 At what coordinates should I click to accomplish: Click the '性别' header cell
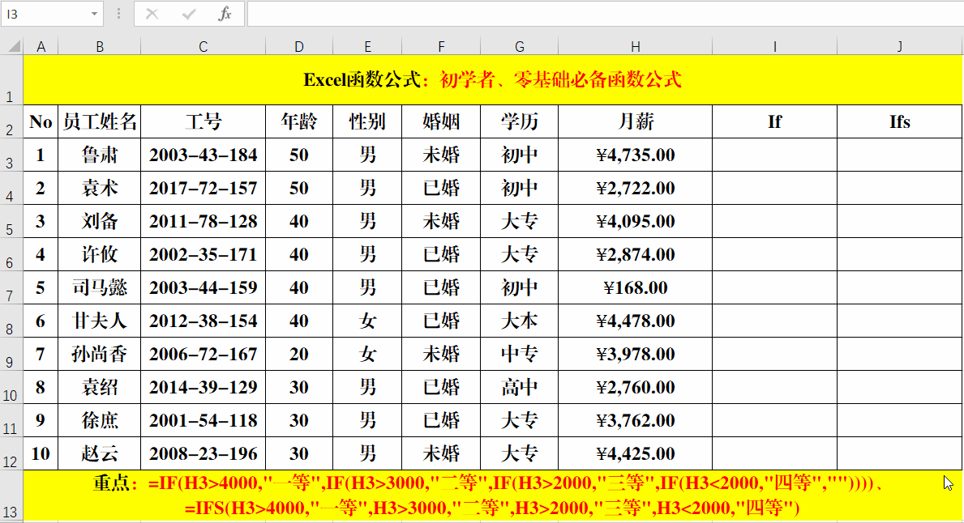coord(367,121)
